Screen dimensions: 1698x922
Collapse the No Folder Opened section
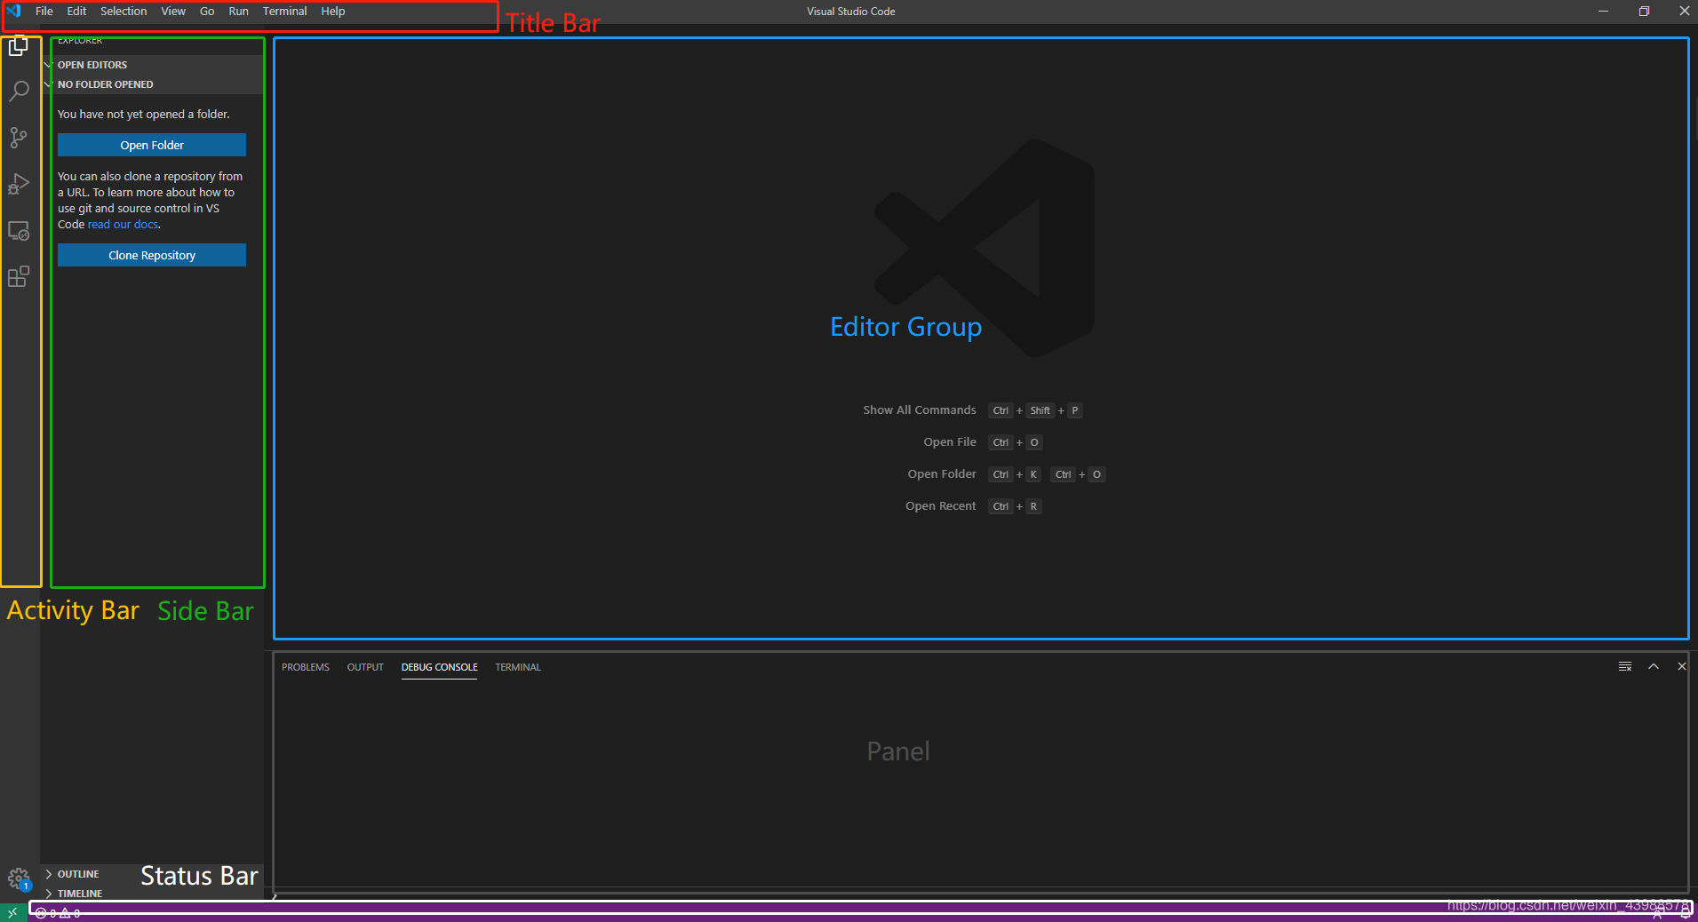click(x=154, y=84)
